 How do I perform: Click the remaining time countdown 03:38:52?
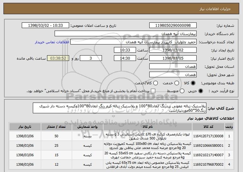(x=58, y=58)
